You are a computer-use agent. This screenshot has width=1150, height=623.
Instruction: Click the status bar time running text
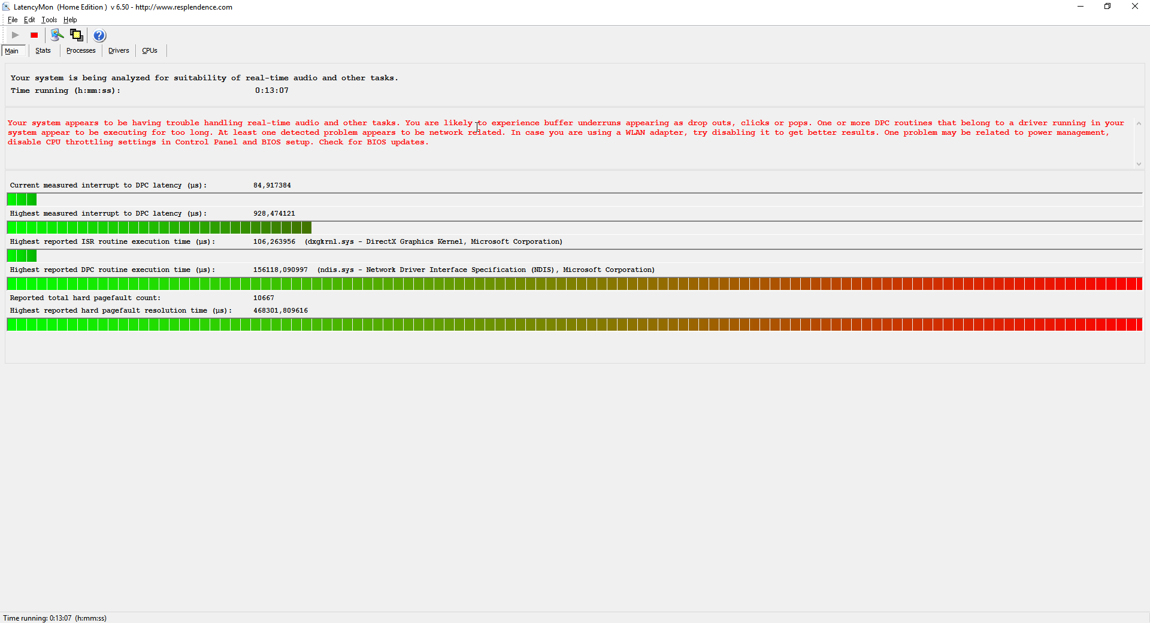click(55, 618)
